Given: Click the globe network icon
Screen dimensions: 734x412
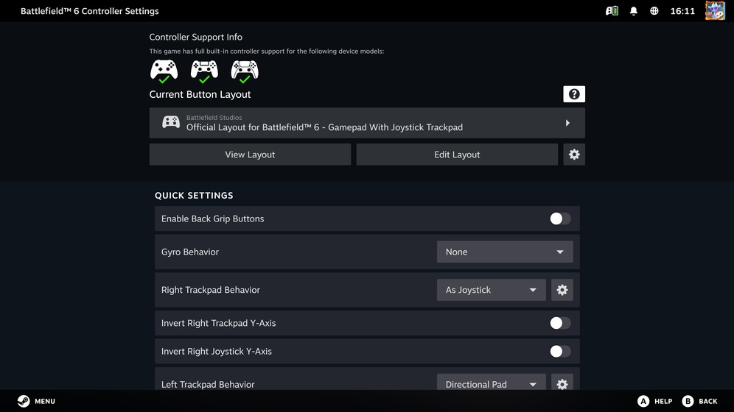Looking at the screenshot, I should pos(654,11).
